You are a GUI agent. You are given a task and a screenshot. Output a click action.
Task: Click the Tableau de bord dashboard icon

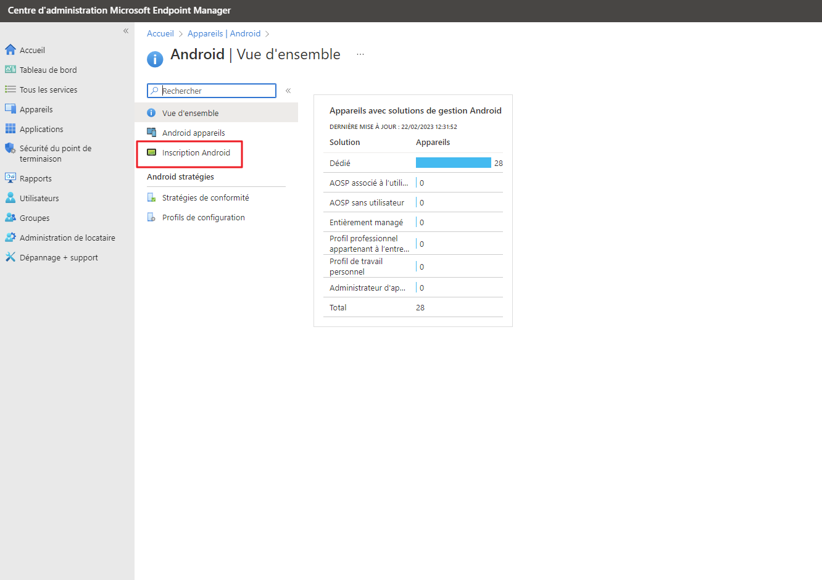pos(10,70)
